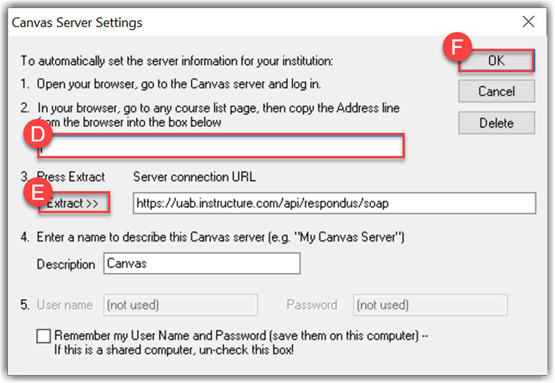Image resolution: width=555 pixels, height=383 pixels.
Task: Click the Description label
Action: click(66, 265)
